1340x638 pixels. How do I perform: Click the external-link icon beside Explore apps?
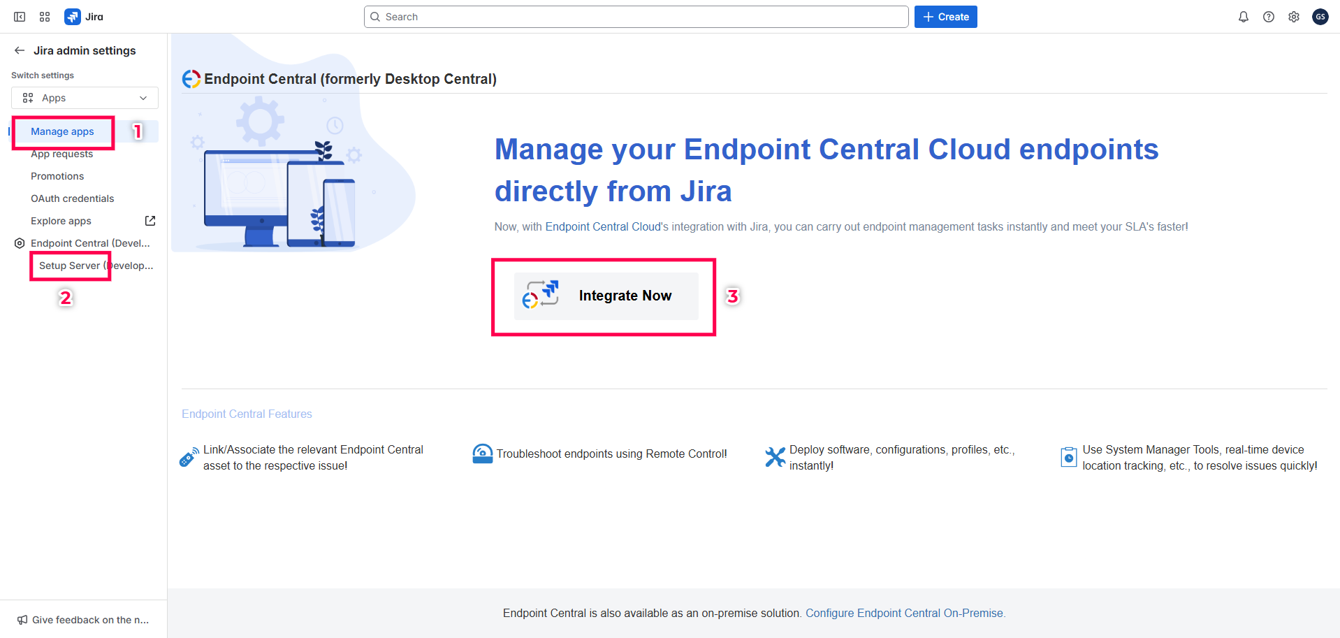click(x=150, y=220)
